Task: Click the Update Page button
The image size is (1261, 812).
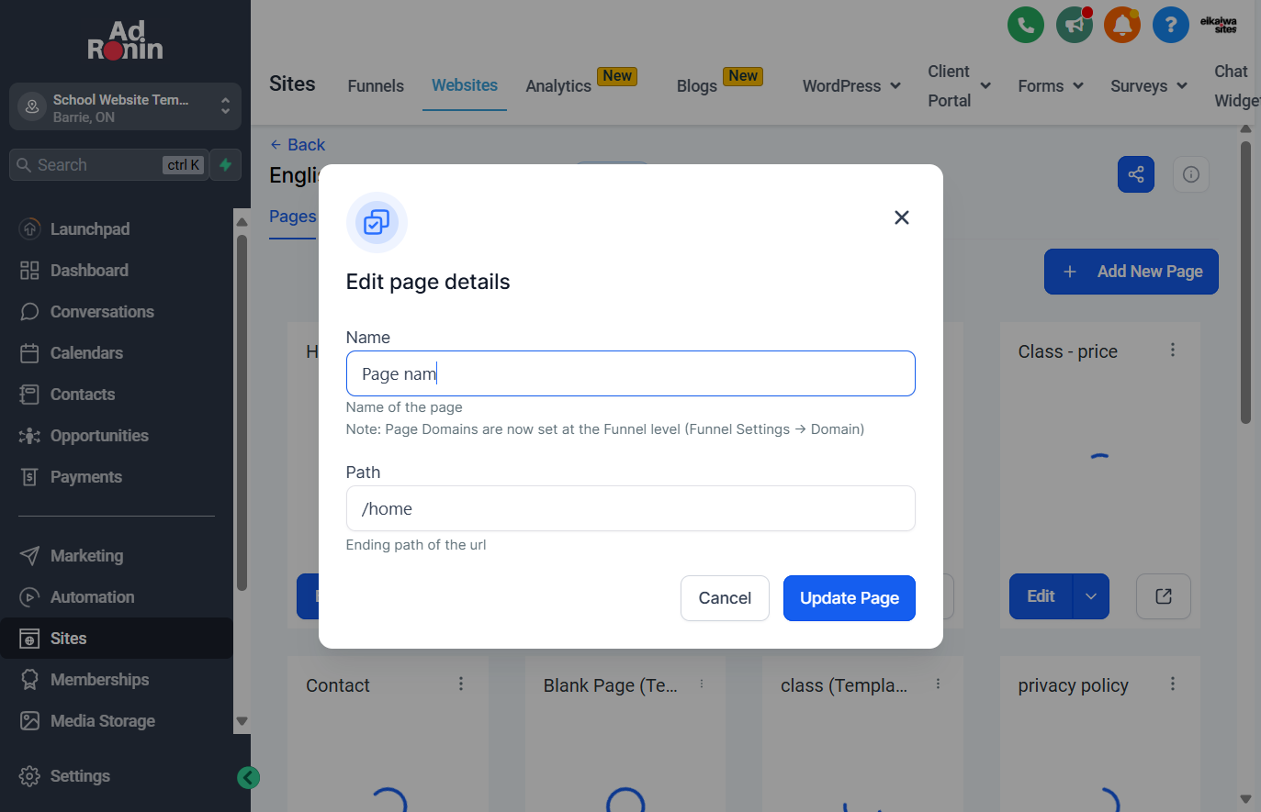Action: point(850,598)
